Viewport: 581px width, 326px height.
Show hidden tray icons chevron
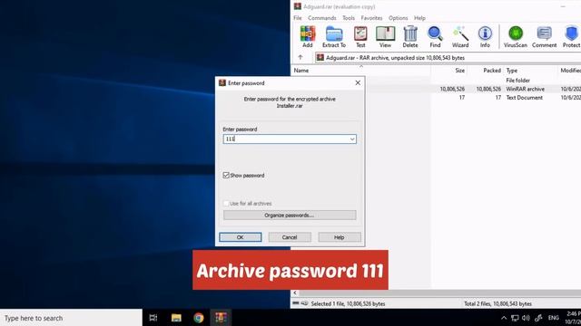coord(504,318)
